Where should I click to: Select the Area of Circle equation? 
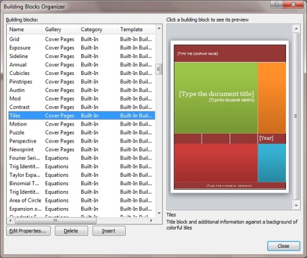(82, 200)
